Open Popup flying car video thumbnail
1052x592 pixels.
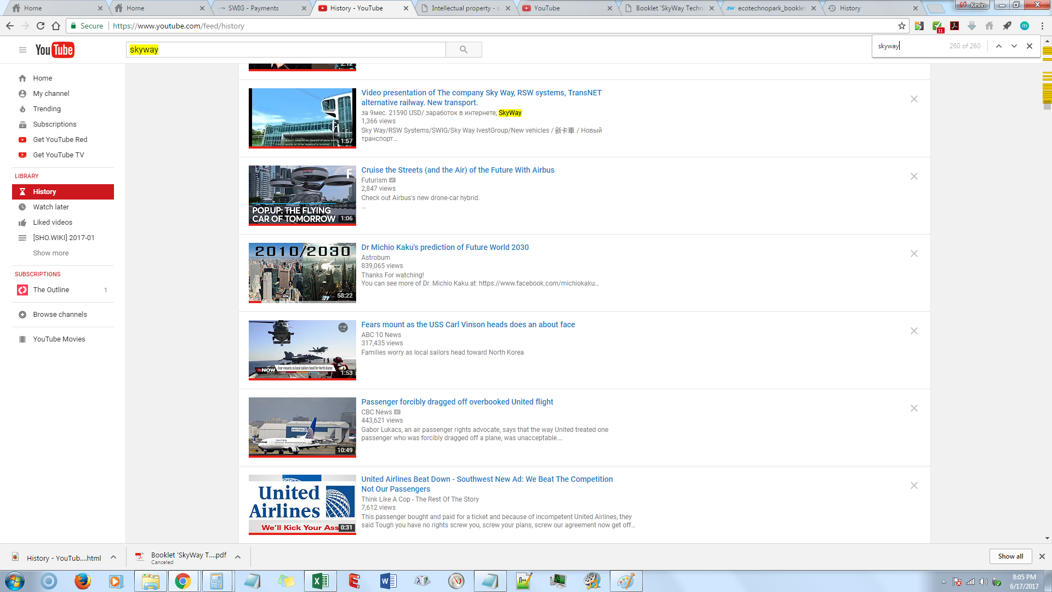(x=302, y=196)
